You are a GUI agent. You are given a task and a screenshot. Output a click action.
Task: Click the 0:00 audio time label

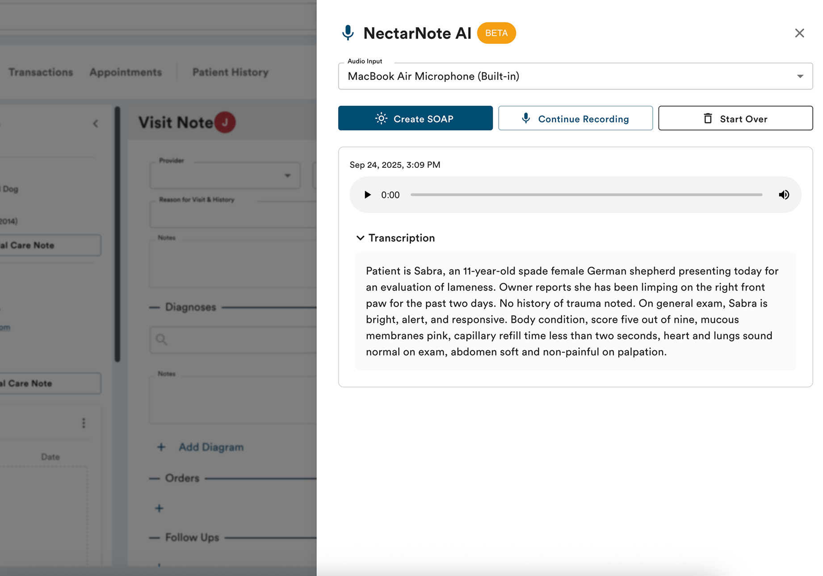point(390,195)
